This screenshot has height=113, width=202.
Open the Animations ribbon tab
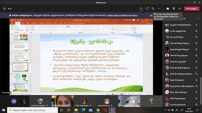tap(42, 23)
